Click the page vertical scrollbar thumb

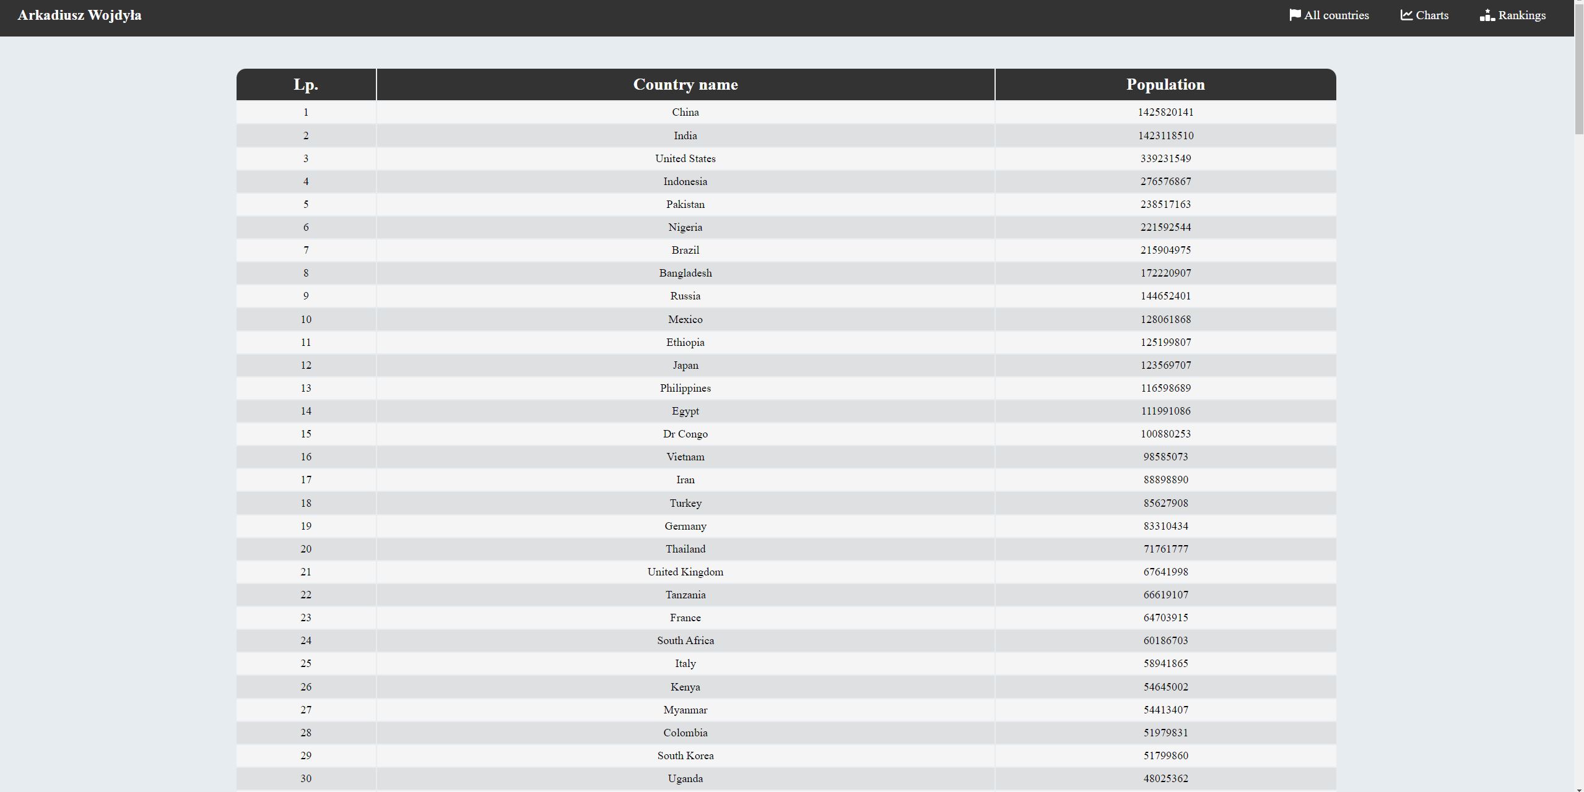point(1578,68)
